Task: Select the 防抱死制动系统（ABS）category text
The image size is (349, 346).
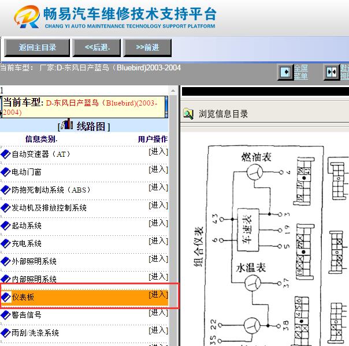Action: point(51,190)
